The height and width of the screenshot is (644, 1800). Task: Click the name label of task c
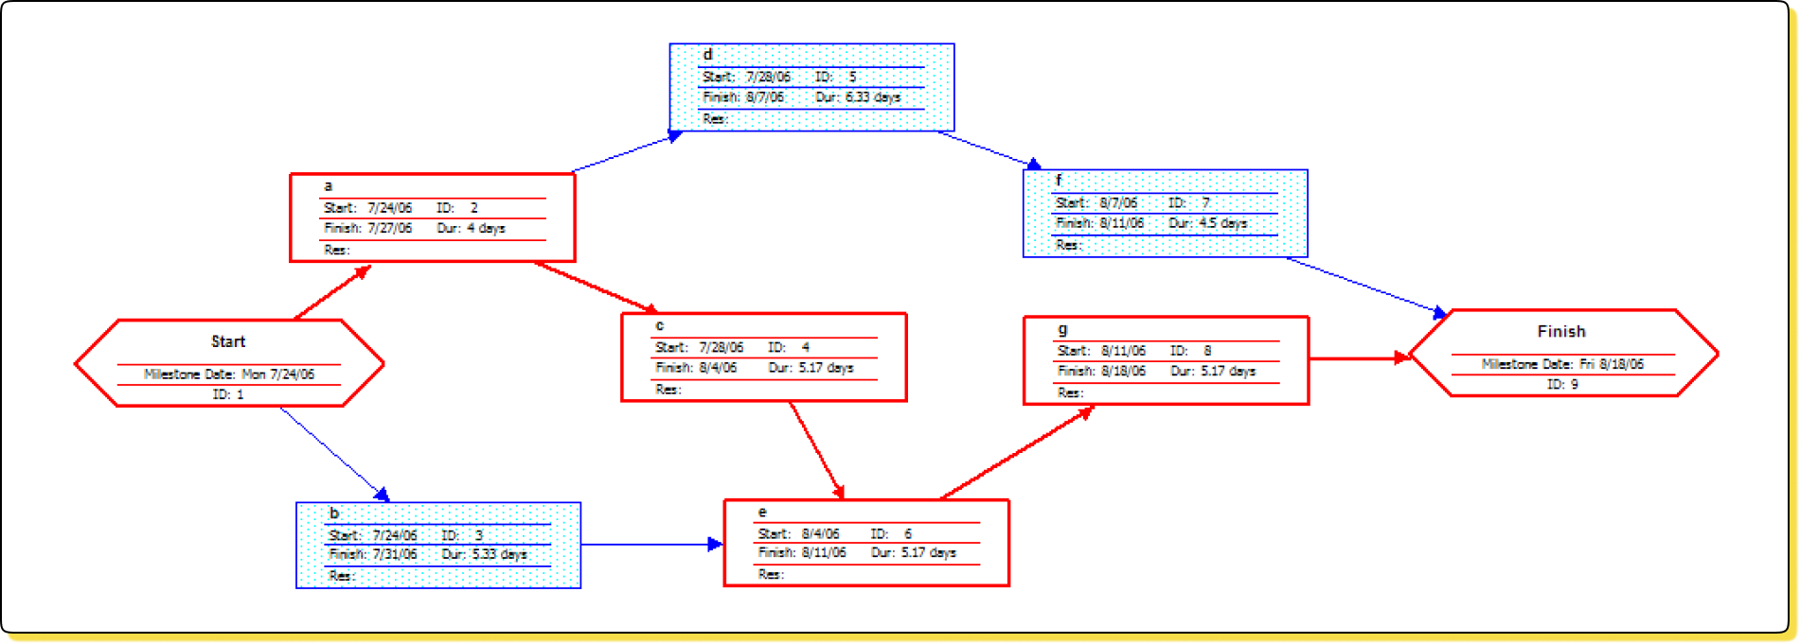pyautogui.click(x=660, y=325)
